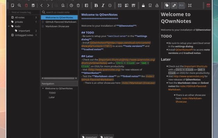Select the private tag
This screenshot has width=218, height=138.
[19, 22]
